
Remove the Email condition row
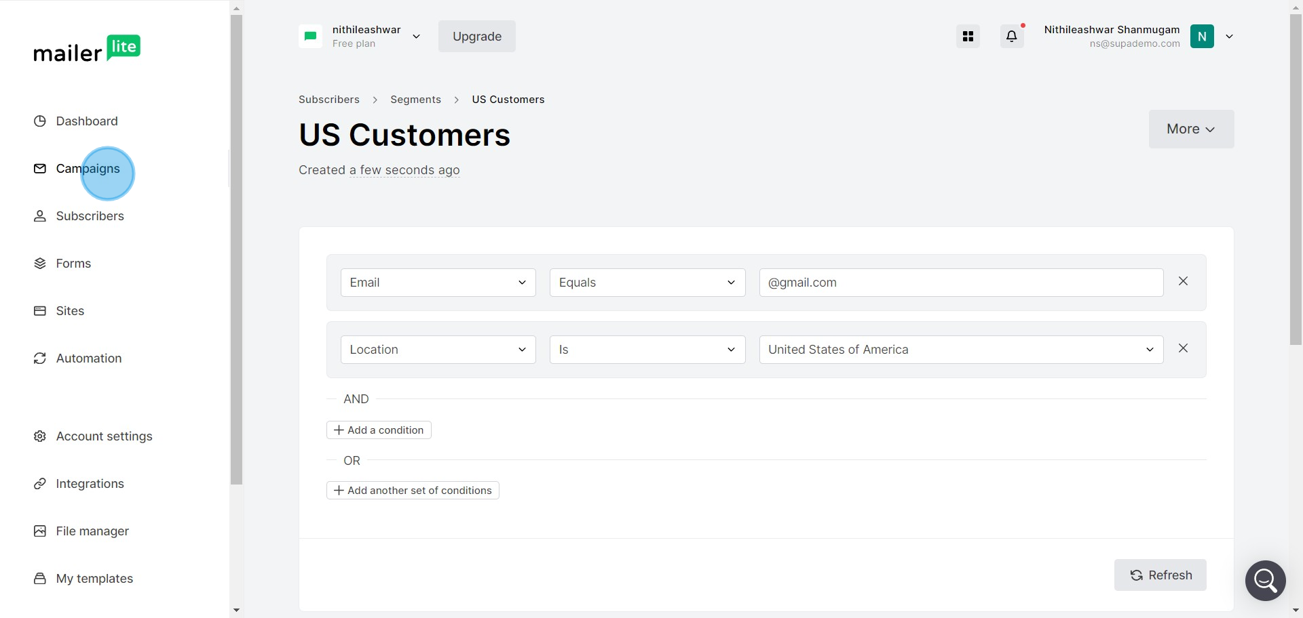[1183, 281]
